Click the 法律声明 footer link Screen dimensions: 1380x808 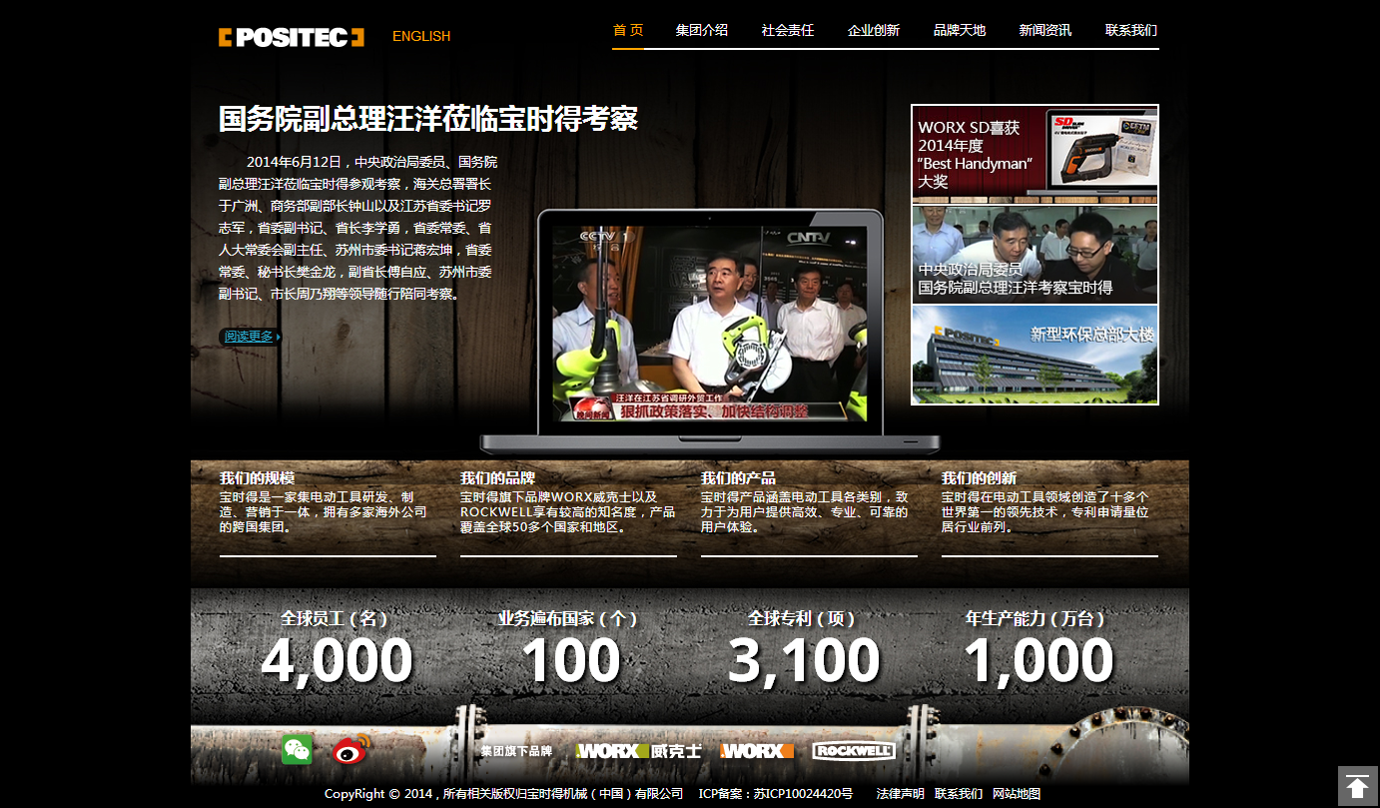coord(900,794)
